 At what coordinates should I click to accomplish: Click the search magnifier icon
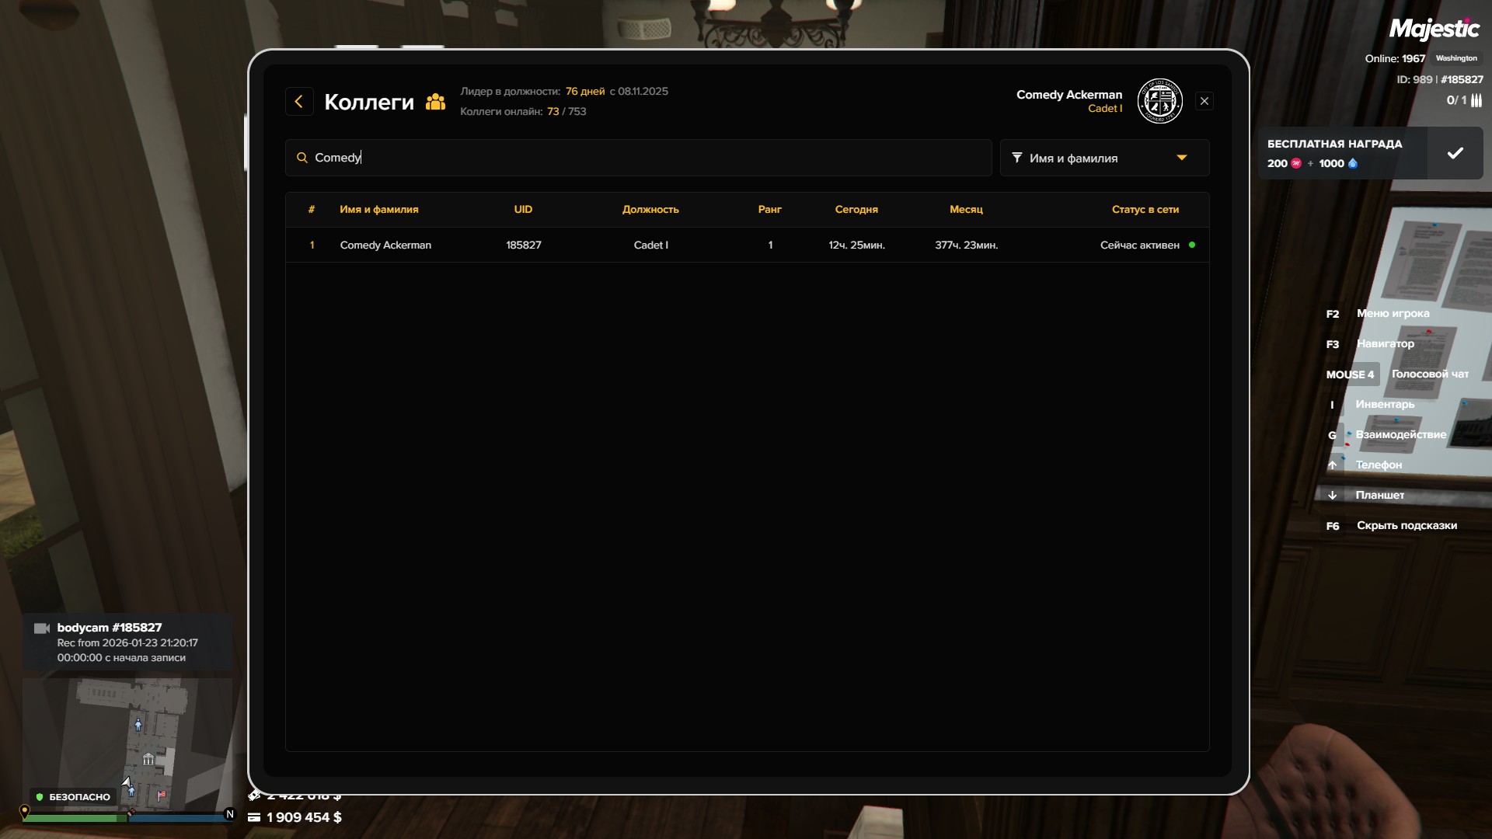coord(302,158)
